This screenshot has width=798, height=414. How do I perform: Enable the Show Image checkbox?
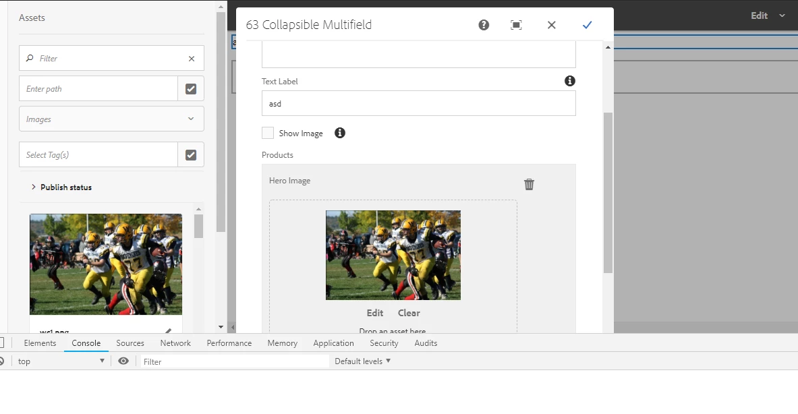tap(268, 133)
